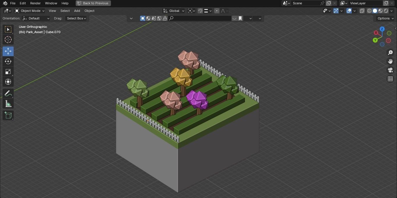Open the Options popover
Image resolution: width=397 pixels, height=198 pixels.
point(385,18)
